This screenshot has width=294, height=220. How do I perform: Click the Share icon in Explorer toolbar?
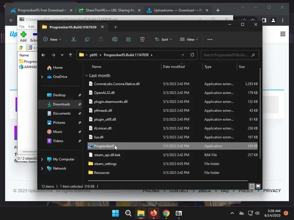click(129, 40)
